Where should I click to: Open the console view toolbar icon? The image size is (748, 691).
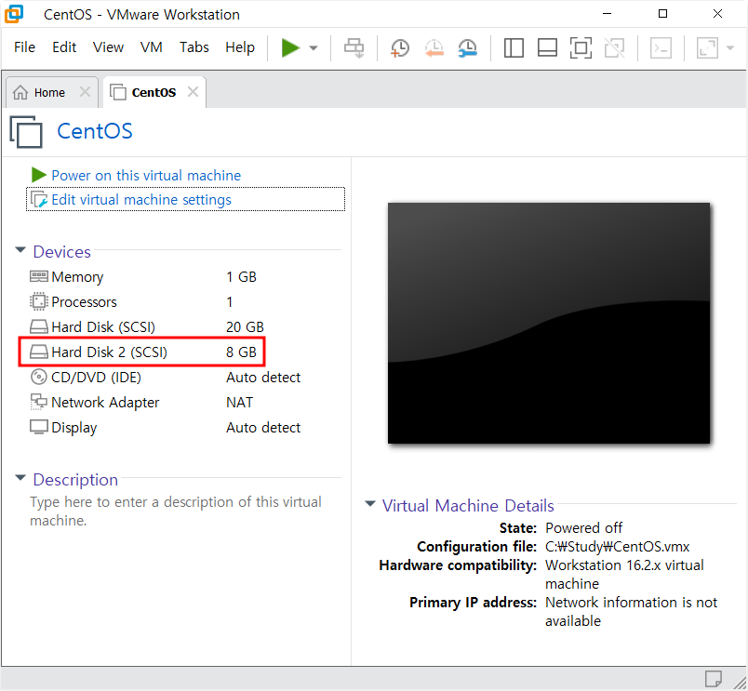point(661,47)
